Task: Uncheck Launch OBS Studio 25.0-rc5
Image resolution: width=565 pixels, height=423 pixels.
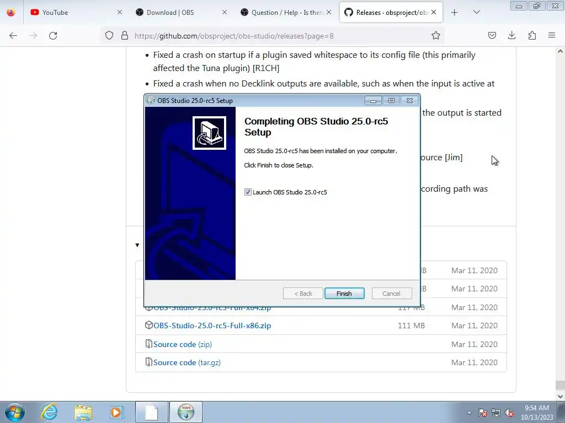Action: [248, 192]
